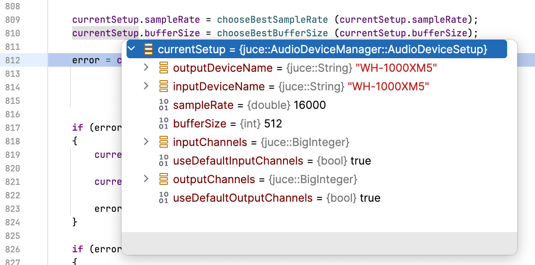Screen dimensions: 535x265
Task: Expand the inputChannels BigInteger node
Action: 146,142
